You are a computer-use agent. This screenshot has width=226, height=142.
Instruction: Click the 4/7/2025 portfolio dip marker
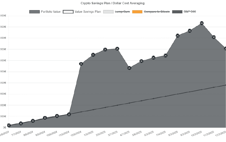(129, 68)
